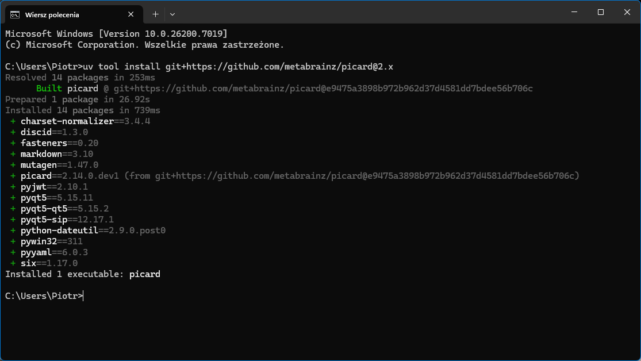Viewport: 641px width, 361px height.
Task: Click the "pywin32" package name
Action: (39, 241)
